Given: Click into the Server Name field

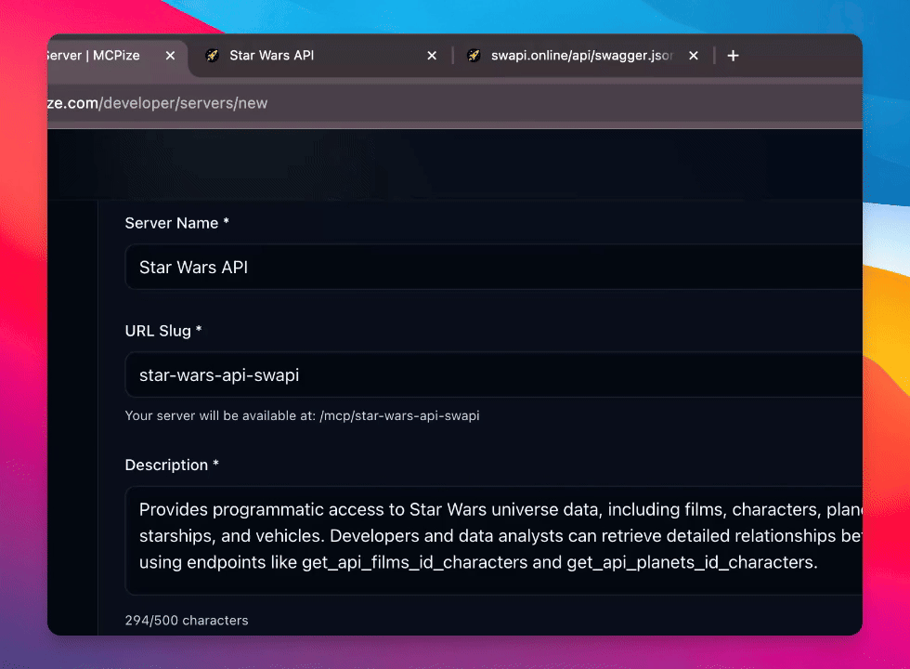Looking at the screenshot, I should [x=493, y=268].
